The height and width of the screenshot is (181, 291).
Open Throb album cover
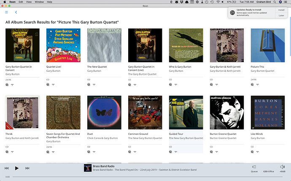coord(22,113)
